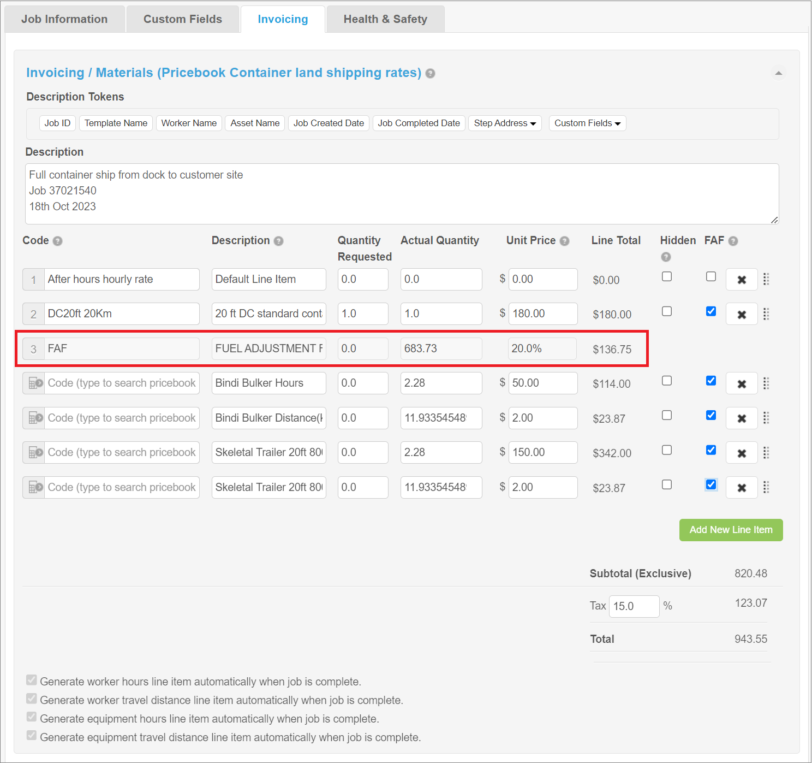The width and height of the screenshot is (812, 763).
Task: Click help icon next to Unit Price header
Action: point(565,241)
